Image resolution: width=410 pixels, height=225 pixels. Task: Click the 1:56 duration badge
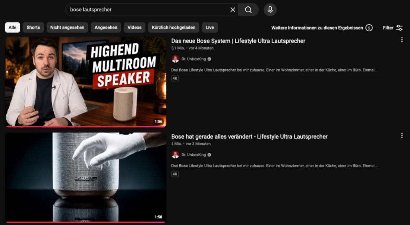tap(158, 121)
